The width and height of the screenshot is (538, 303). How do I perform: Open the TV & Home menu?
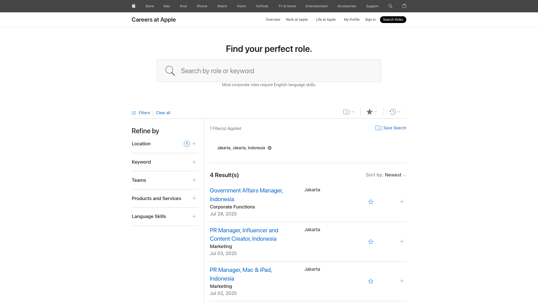[287, 6]
